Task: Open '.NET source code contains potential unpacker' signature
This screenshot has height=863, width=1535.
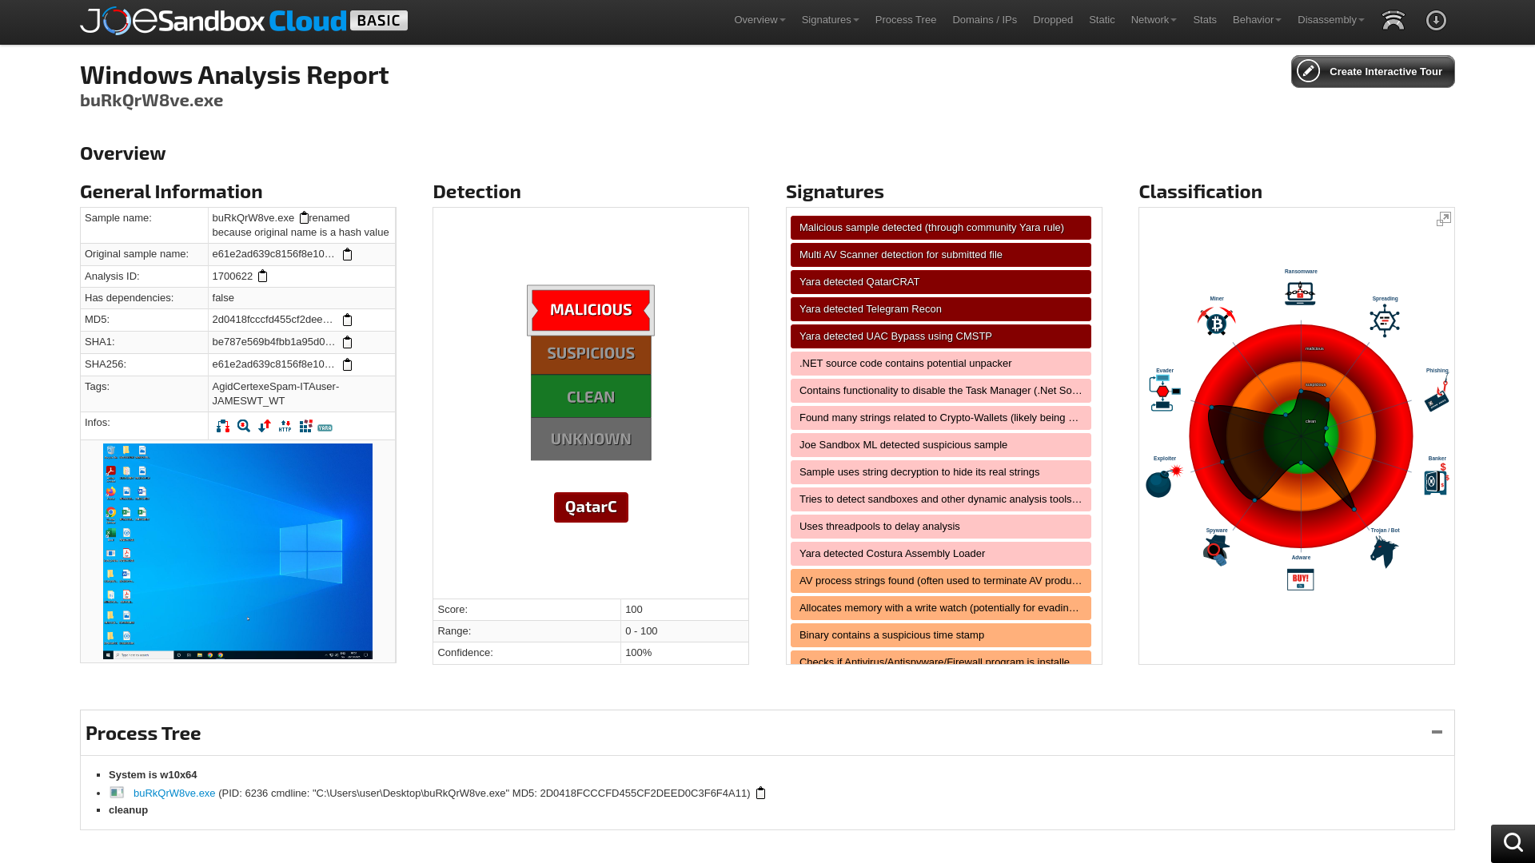Action: click(x=940, y=364)
